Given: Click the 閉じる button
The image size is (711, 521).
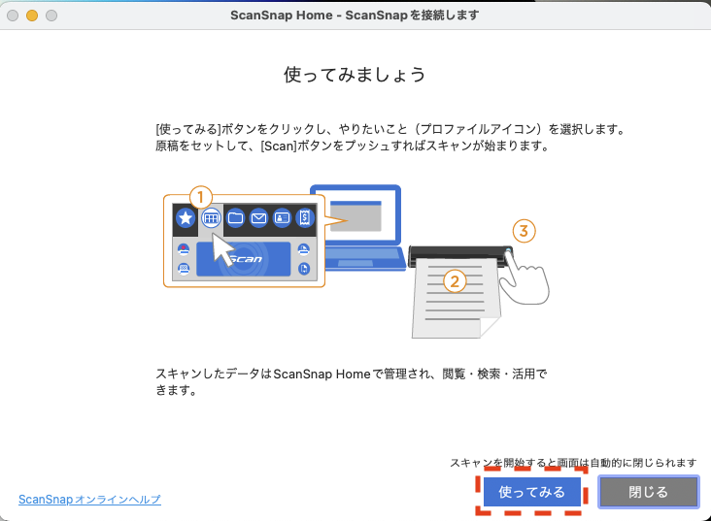Looking at the screenshot, I should click(x=649, y=492).
